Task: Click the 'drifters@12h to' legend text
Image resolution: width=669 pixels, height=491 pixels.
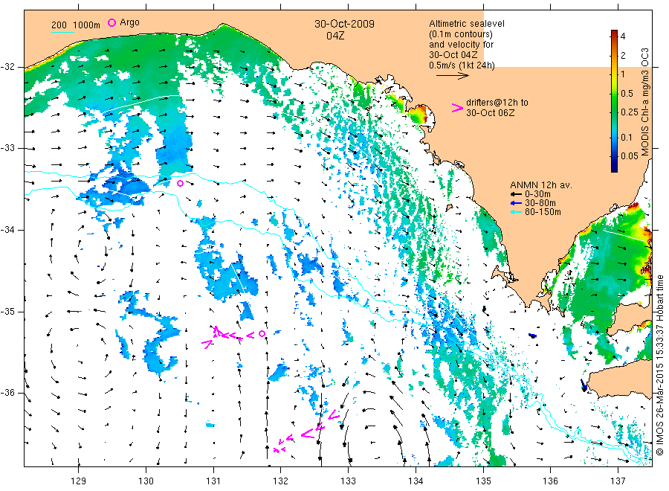Action: coord(497,103)
